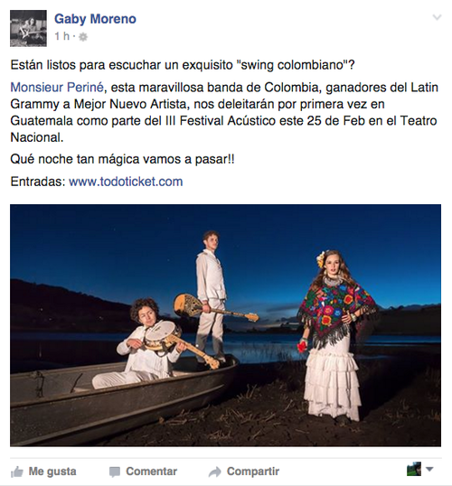Expand the post options chevron at top right
Viewport: 452px width, 486px height.
(x=437, y=17)
